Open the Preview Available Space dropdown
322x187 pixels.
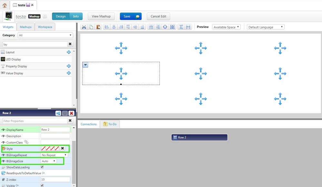point(226,27)
